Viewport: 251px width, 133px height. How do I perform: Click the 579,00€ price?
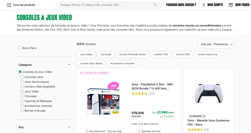tap(138, 113)
